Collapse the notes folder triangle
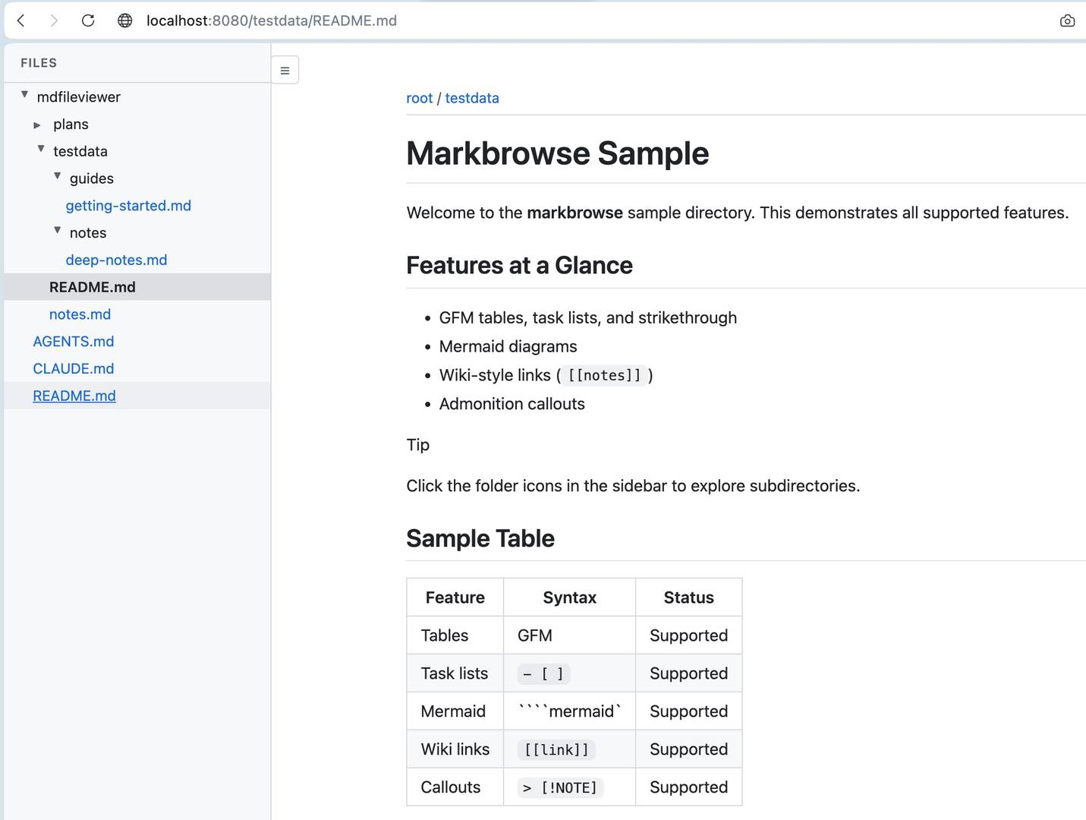The width and height of the screenshot is (1086, 820). tap(58, 230)
